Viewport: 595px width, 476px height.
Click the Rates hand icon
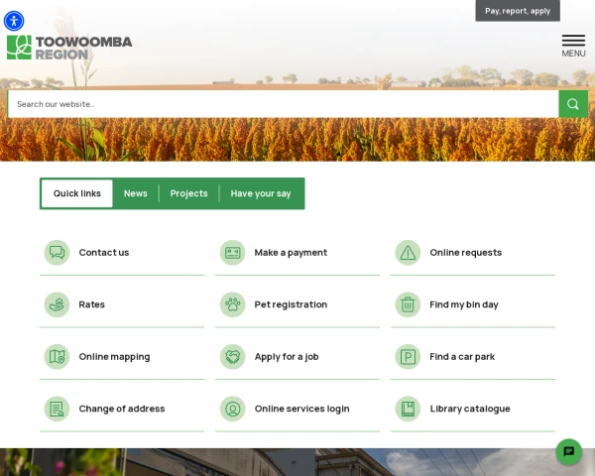pos(57,304)
